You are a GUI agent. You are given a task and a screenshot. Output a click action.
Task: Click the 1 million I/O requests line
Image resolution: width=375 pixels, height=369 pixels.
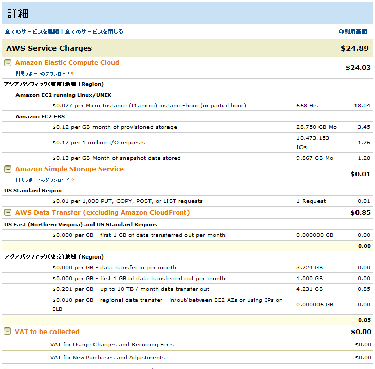pyautogui.click(x=99, y=143)
